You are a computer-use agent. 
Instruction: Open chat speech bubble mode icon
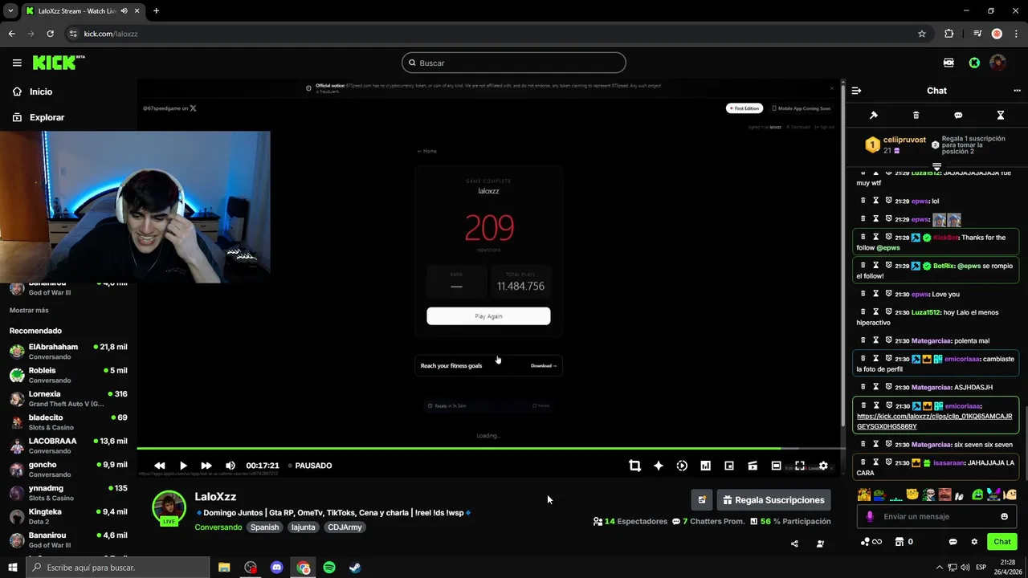tap(958, 115)
